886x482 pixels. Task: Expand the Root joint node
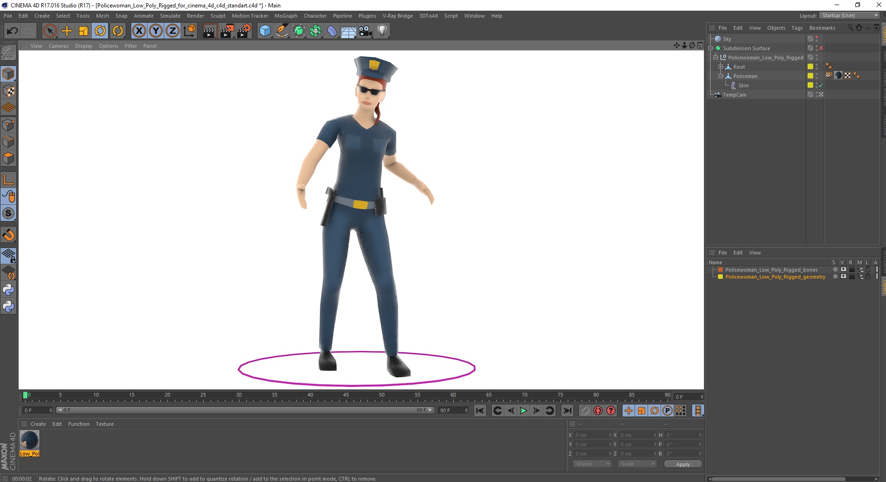point(720,67)
